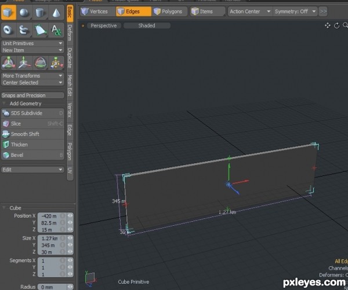Open the Deform vertical tab
348x290 pixels.
click(x=70, y=33)
